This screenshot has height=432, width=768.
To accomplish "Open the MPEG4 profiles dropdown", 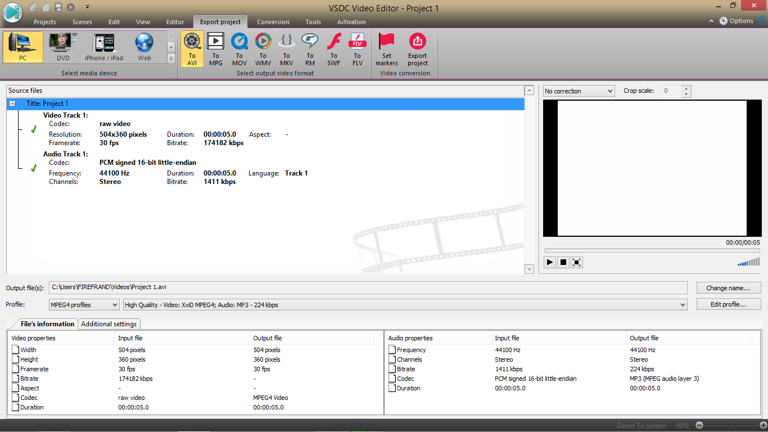I will (114, 304).
